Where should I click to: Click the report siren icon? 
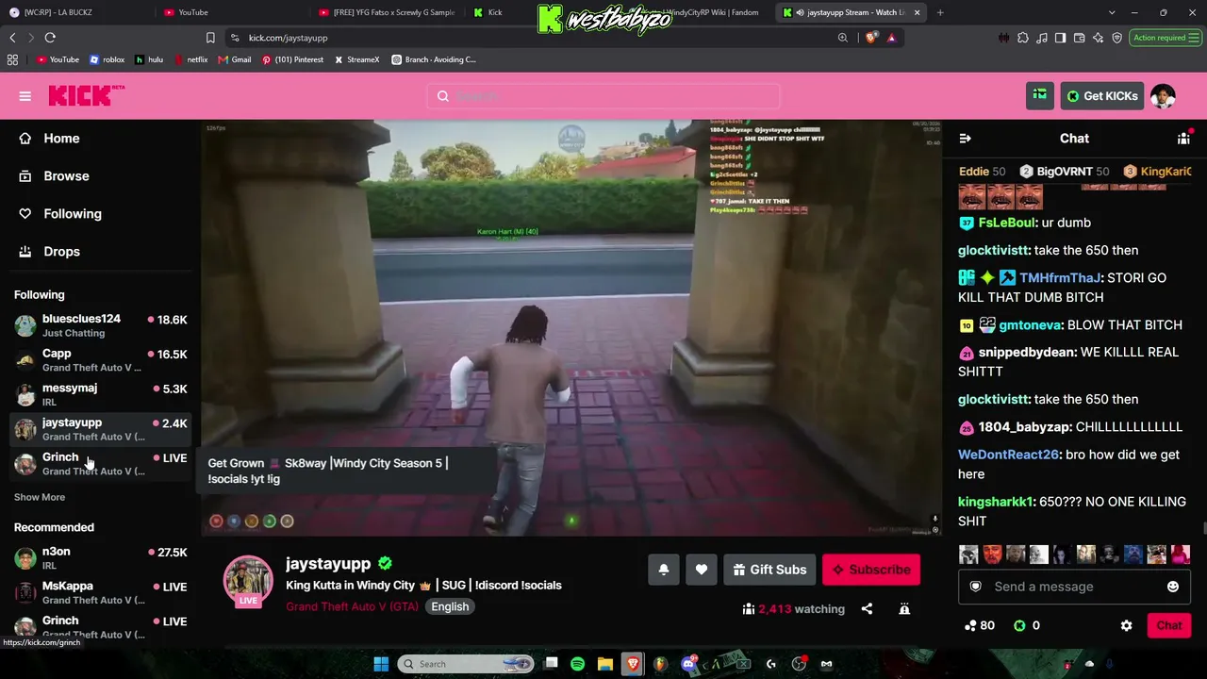tap(904, 609)
